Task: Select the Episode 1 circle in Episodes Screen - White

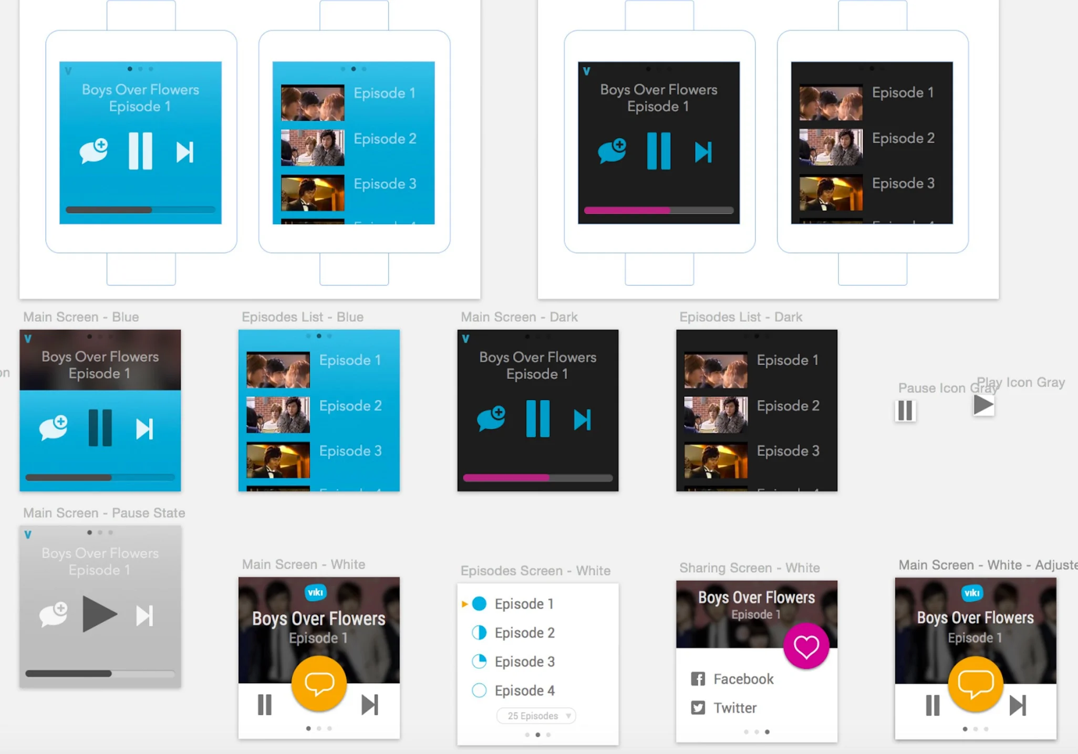Action: coord(479,604)
